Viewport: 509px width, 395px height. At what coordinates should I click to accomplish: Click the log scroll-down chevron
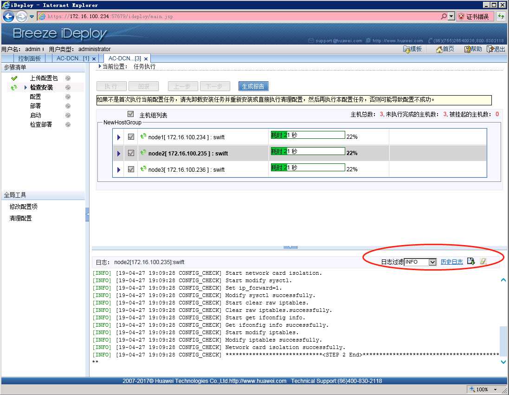(x=503, y=362)
